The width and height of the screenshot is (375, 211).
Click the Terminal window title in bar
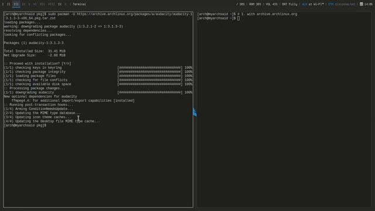[x=79, y=4]
